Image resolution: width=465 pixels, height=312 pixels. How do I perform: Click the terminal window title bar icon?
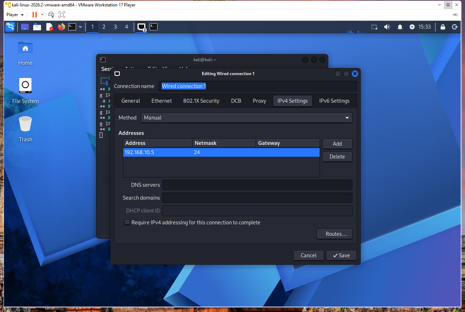click(103, 60)
